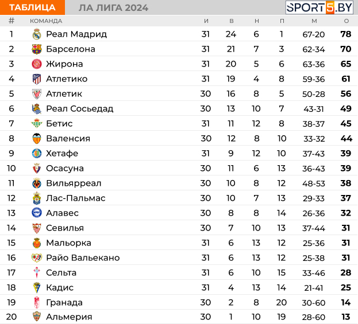This screenshot has height=324, width=358.
Task: Click the Real Sociedad crest icon
Action: tap(37, 109)
